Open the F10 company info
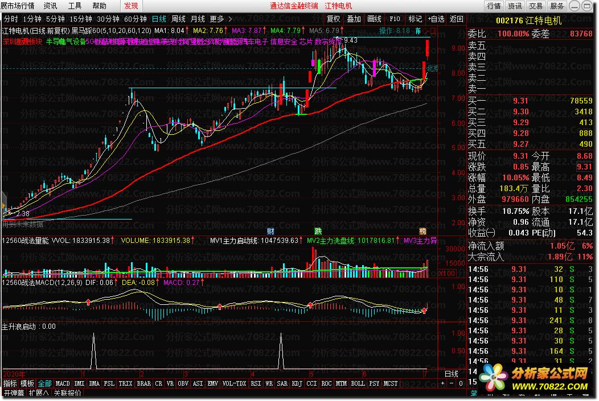 395,19
